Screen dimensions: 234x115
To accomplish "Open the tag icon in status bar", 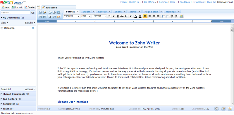I will [230, 109].
